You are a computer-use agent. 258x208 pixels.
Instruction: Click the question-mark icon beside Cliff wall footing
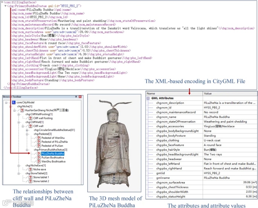[x=30, y=118]
